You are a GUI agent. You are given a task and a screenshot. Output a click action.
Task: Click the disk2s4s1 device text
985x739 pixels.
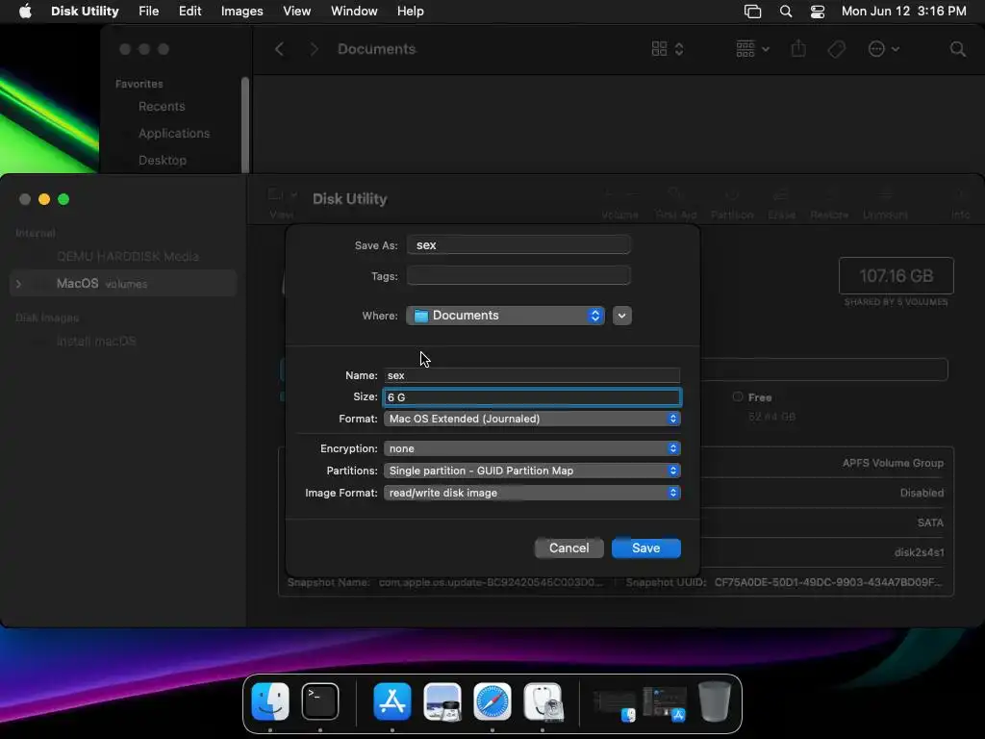click(919, 552)
